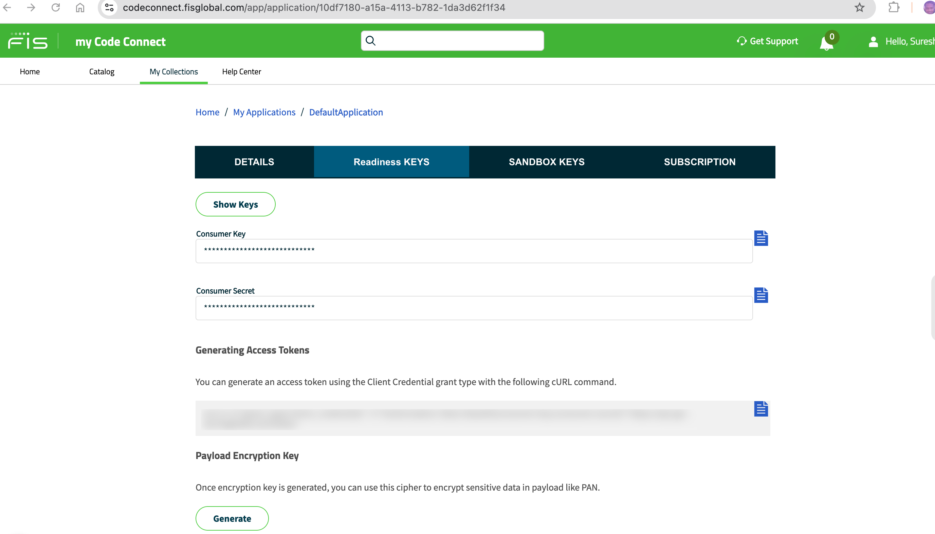This screenshot has height=534, width=935.
Task: Click the Show Keys button
Action: pos(235,204)
